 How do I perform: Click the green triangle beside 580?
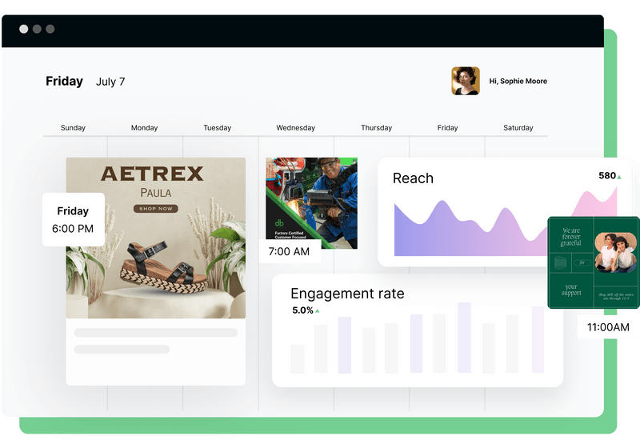619,176
